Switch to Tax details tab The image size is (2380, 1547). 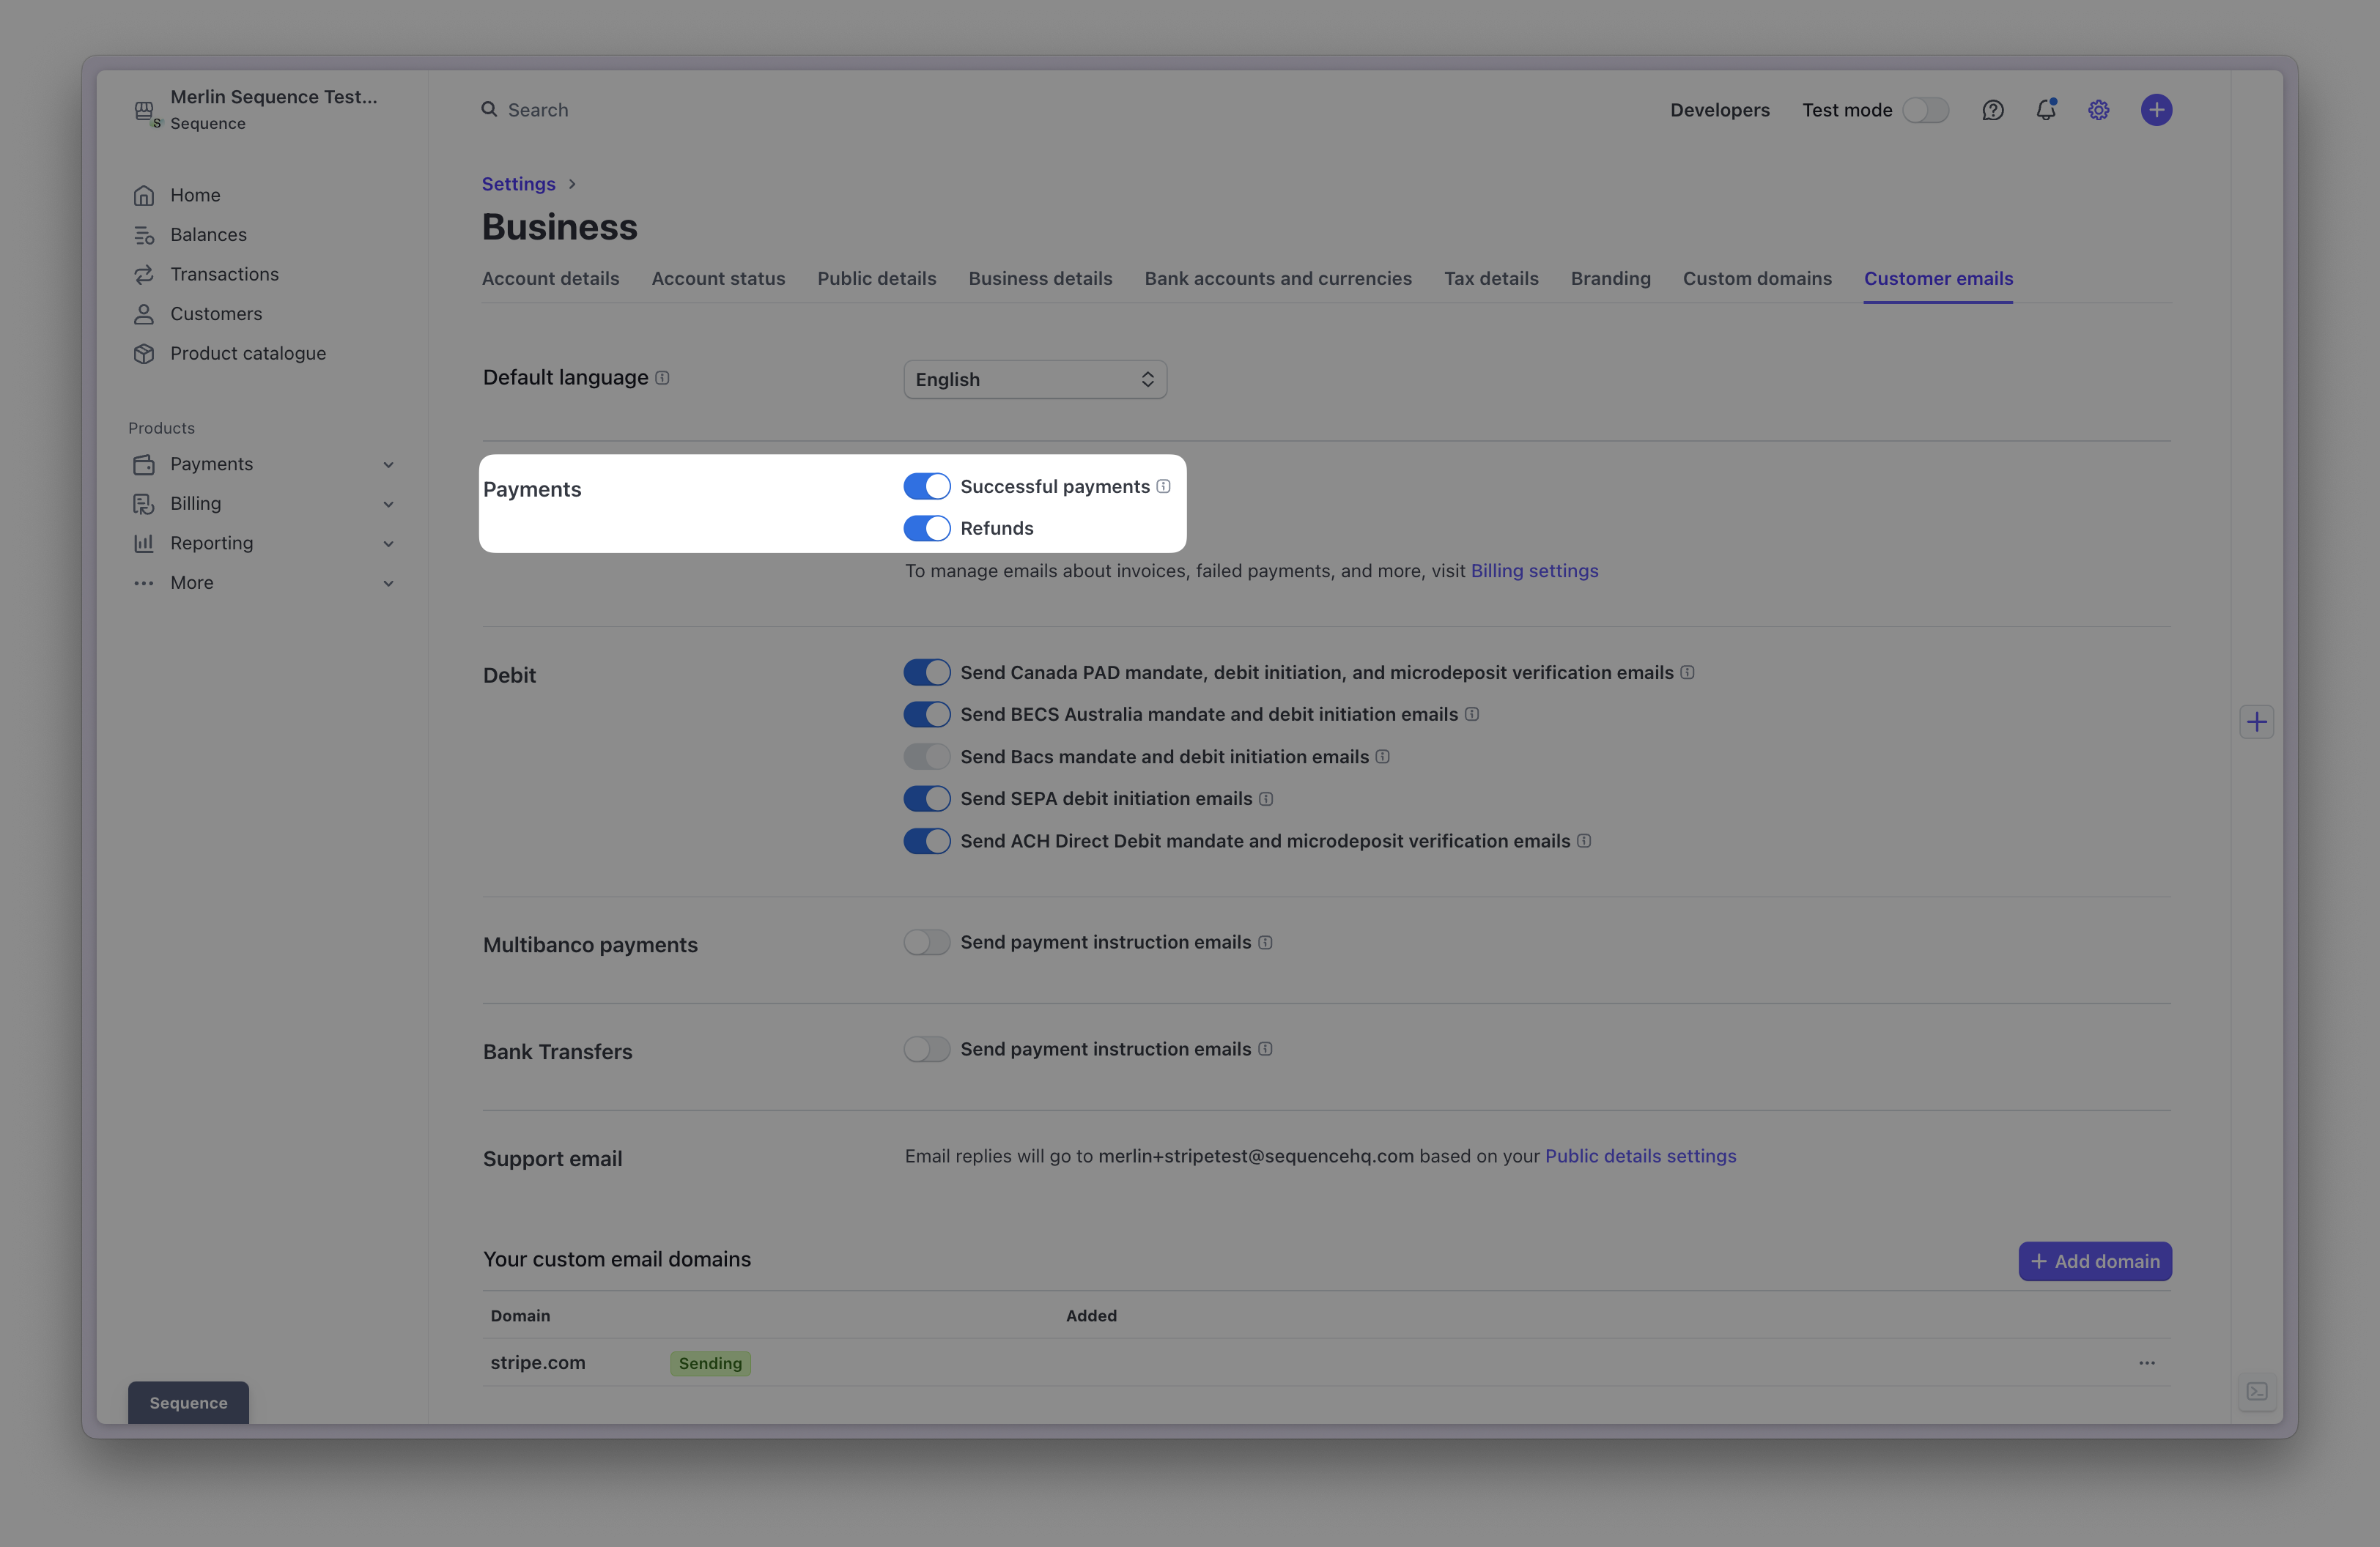coord(1491,279)
